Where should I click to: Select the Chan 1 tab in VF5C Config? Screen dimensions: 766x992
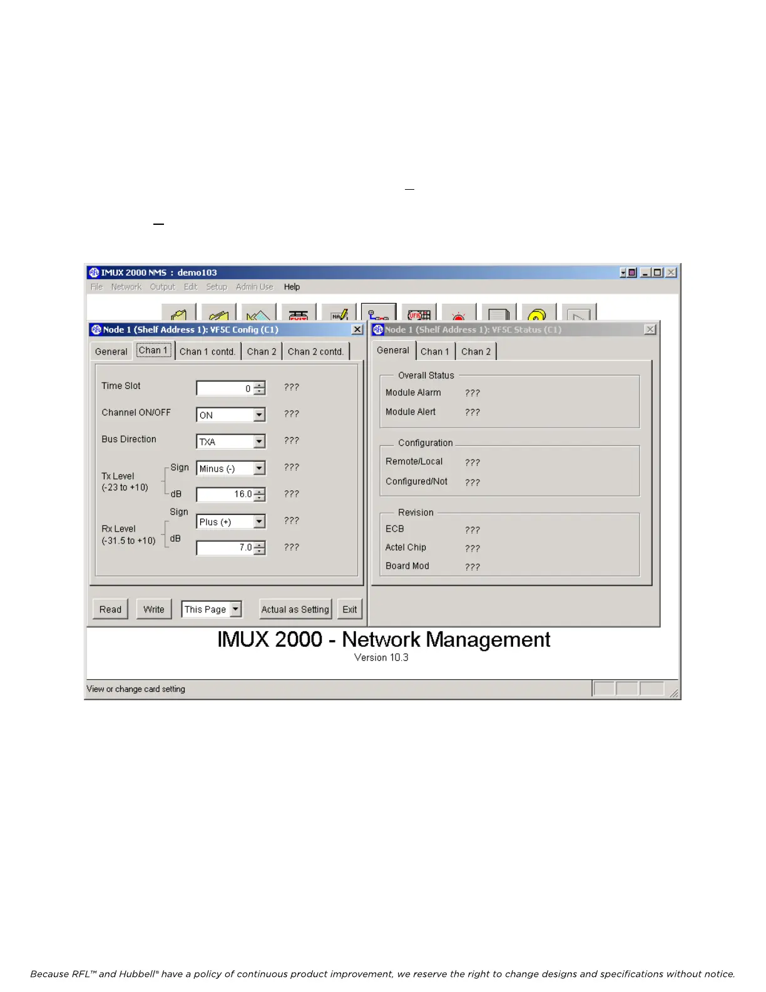[x=153, y=350]
